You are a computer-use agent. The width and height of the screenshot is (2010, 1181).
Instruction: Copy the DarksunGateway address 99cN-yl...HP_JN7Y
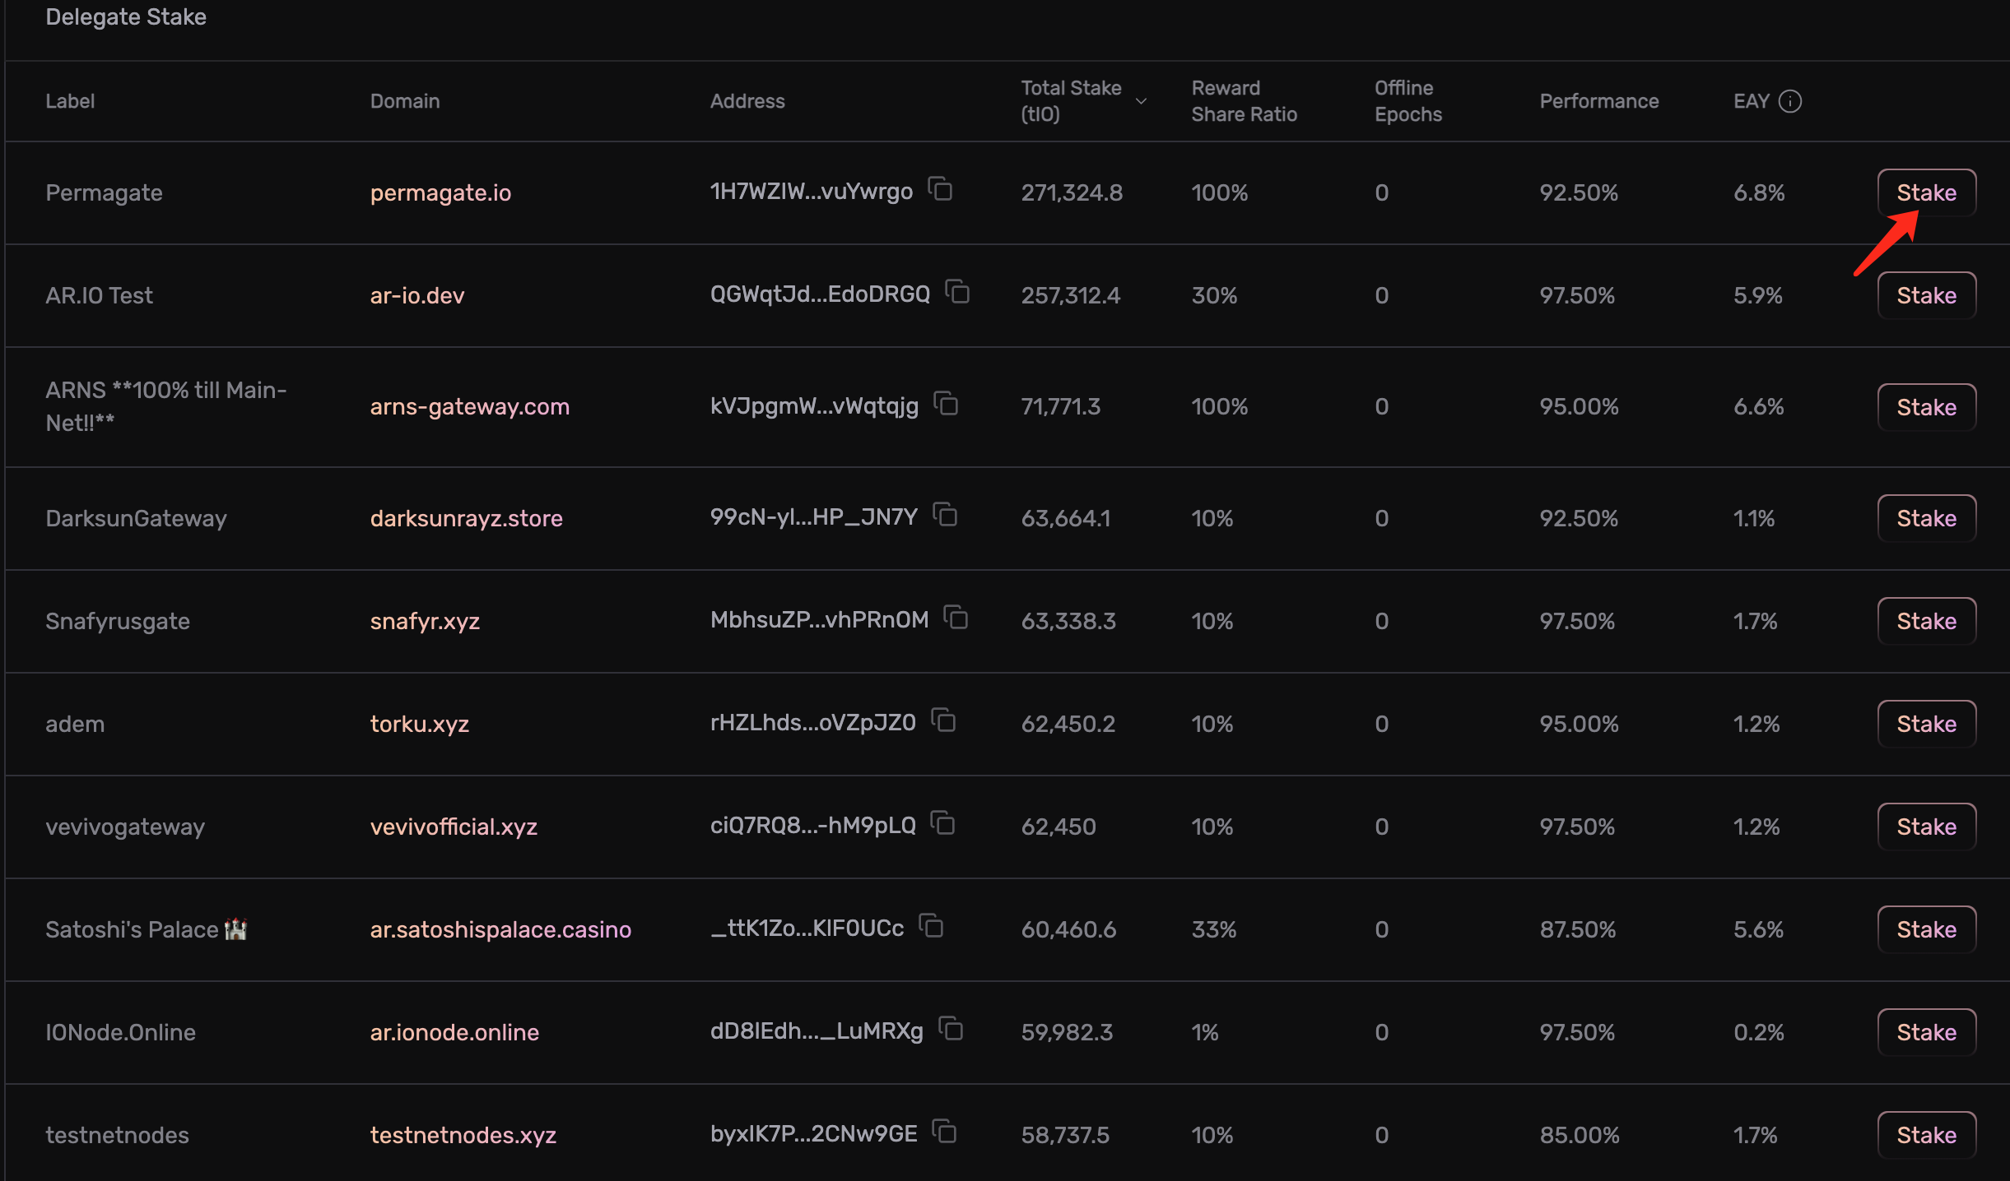[x=945, y=515]
